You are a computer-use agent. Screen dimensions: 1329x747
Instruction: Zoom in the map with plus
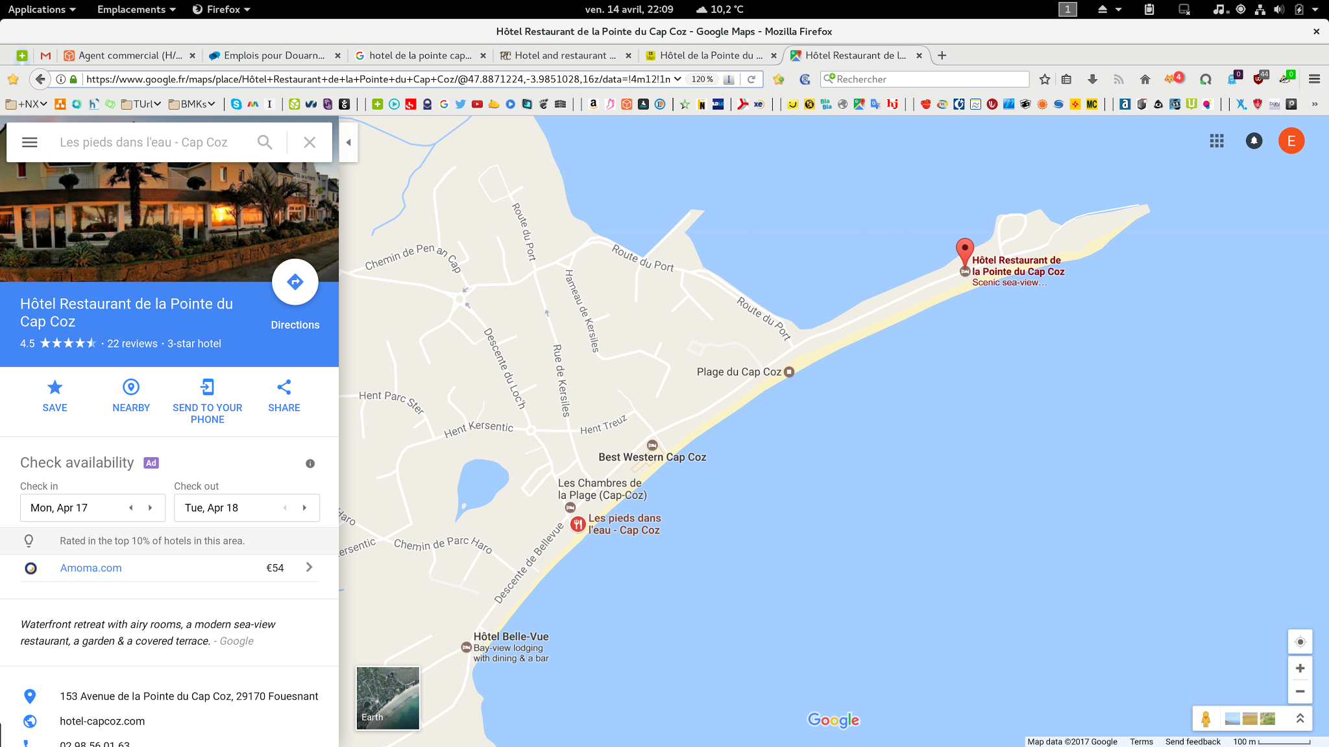1300,669
